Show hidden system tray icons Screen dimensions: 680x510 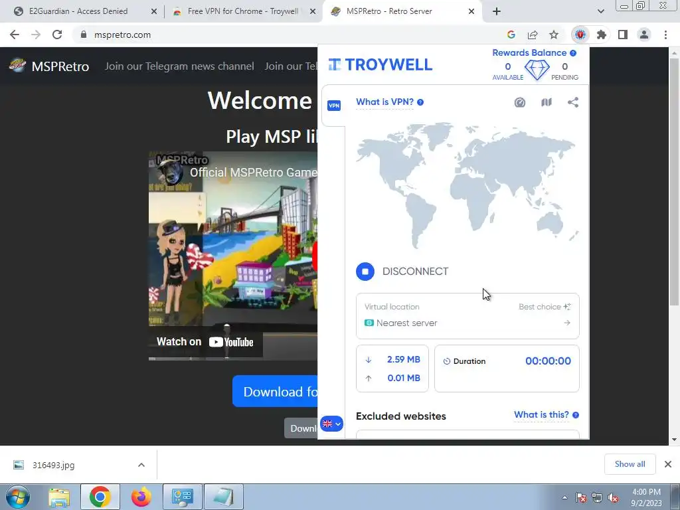click(x=564, y=498)
